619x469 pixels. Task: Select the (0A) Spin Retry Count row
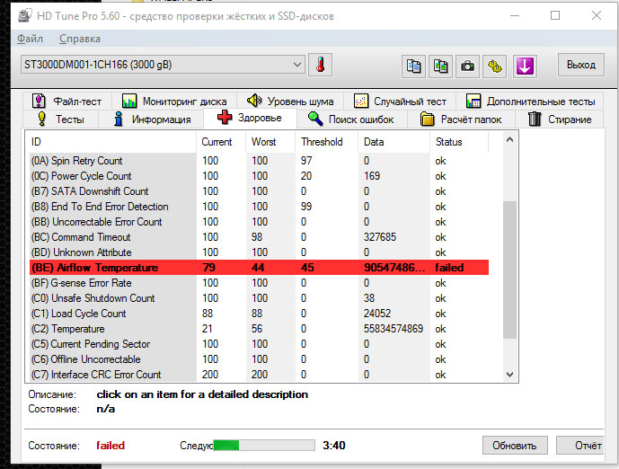[x=259, y=161]
